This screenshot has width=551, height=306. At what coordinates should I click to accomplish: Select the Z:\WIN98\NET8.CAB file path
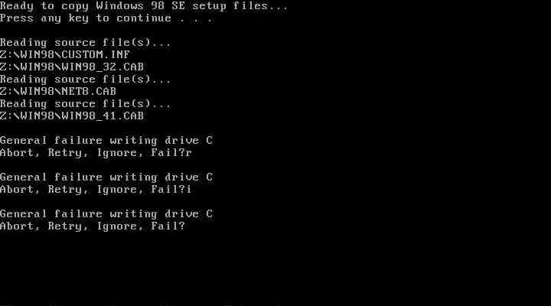tap(58, 91)
